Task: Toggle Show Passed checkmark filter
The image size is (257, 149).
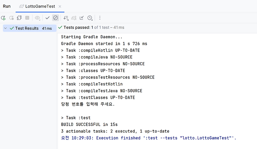Action: tap(48, 18)
